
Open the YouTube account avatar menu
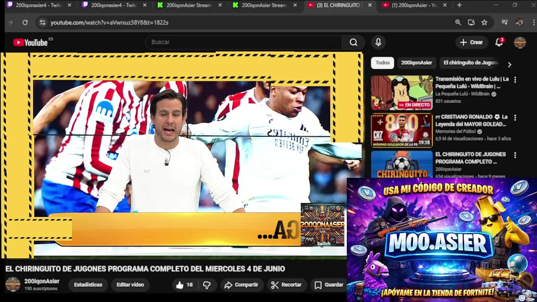click(520, 42)
